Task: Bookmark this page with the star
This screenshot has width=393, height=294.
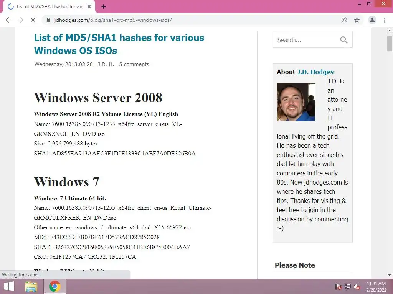Action: pyautogui.click(x=357, y=20)
